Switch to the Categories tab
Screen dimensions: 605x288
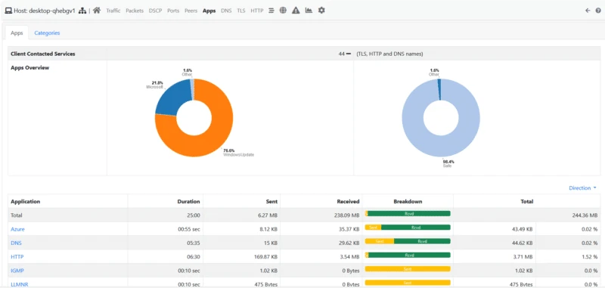coord(47,33)
